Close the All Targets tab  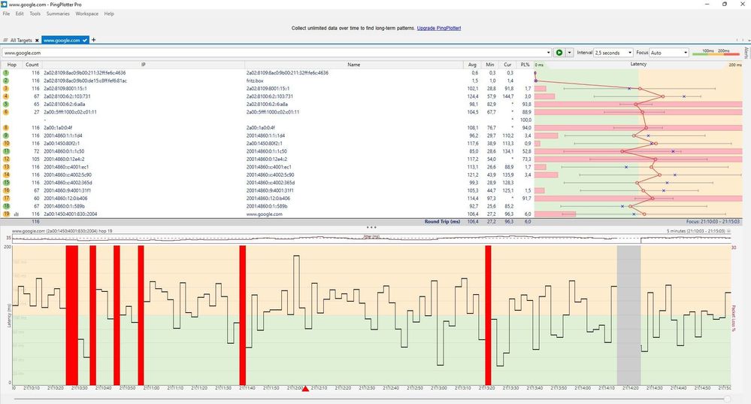click(37, 41)
